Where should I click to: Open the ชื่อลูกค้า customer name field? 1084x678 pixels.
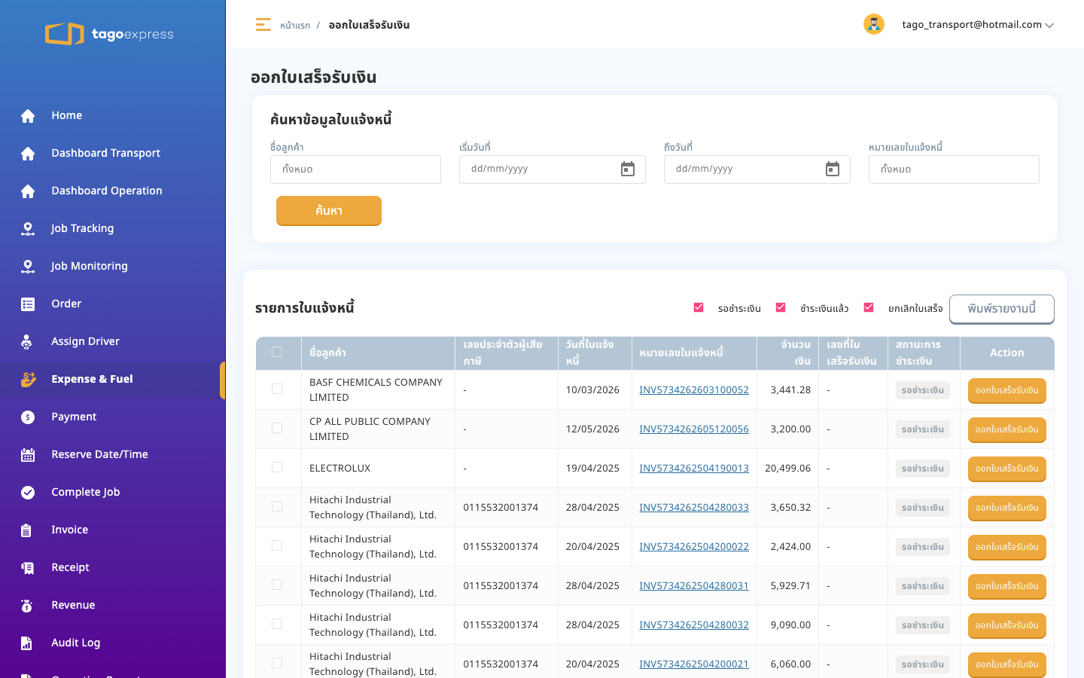pos(355,169)
